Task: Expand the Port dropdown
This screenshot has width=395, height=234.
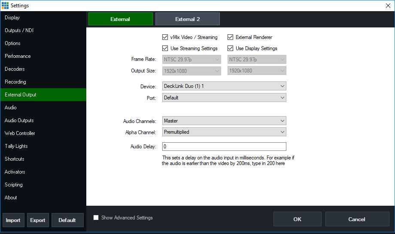Action: tap(224, 98)
